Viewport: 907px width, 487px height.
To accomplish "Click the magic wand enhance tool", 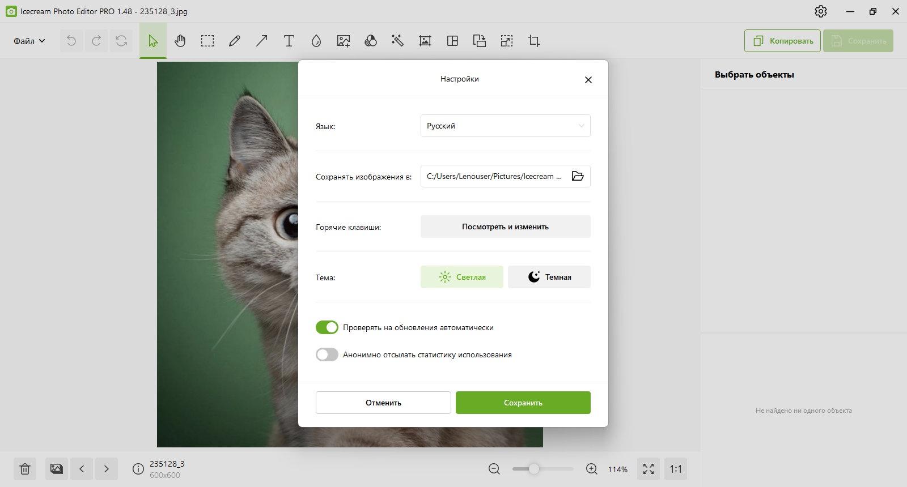I will click(398, 41).
